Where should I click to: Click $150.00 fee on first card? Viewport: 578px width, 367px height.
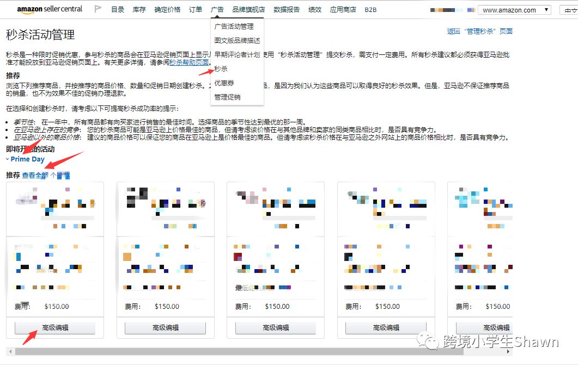[x=57, y=306]
